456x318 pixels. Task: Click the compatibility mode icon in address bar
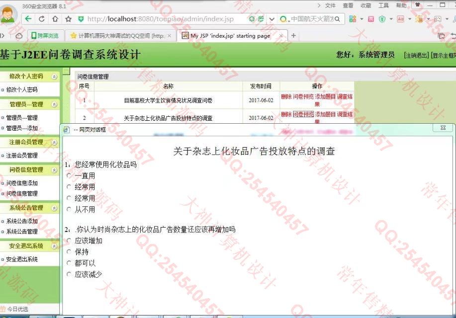click(252, 19)
